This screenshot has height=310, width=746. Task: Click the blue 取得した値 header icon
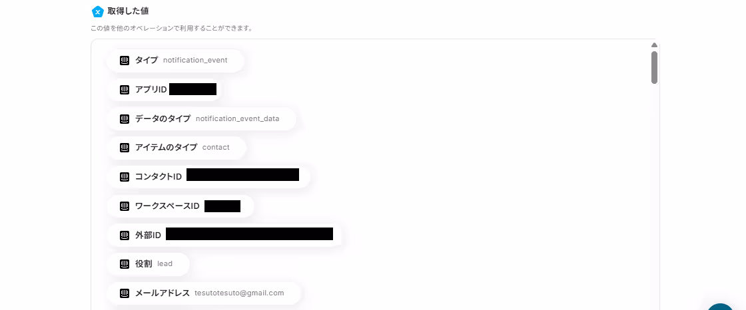(97, 11)
